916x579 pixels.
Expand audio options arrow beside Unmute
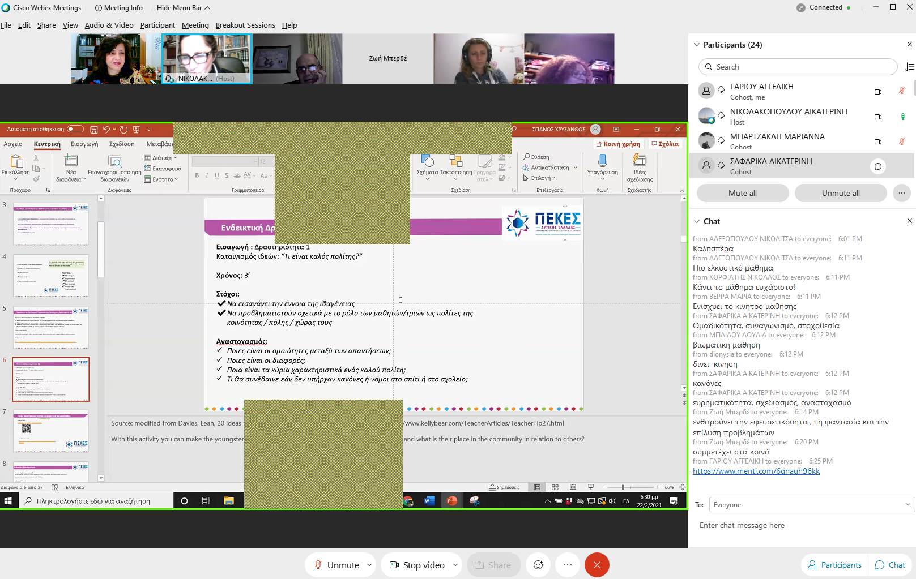(x=369, y=565)
